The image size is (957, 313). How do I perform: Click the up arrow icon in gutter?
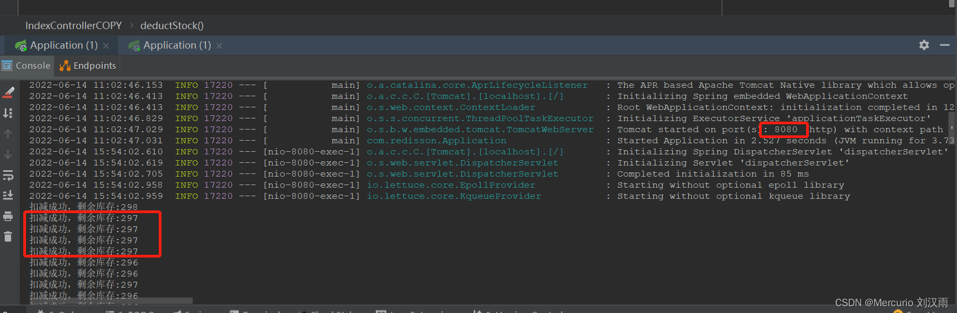tap(8, 134)
